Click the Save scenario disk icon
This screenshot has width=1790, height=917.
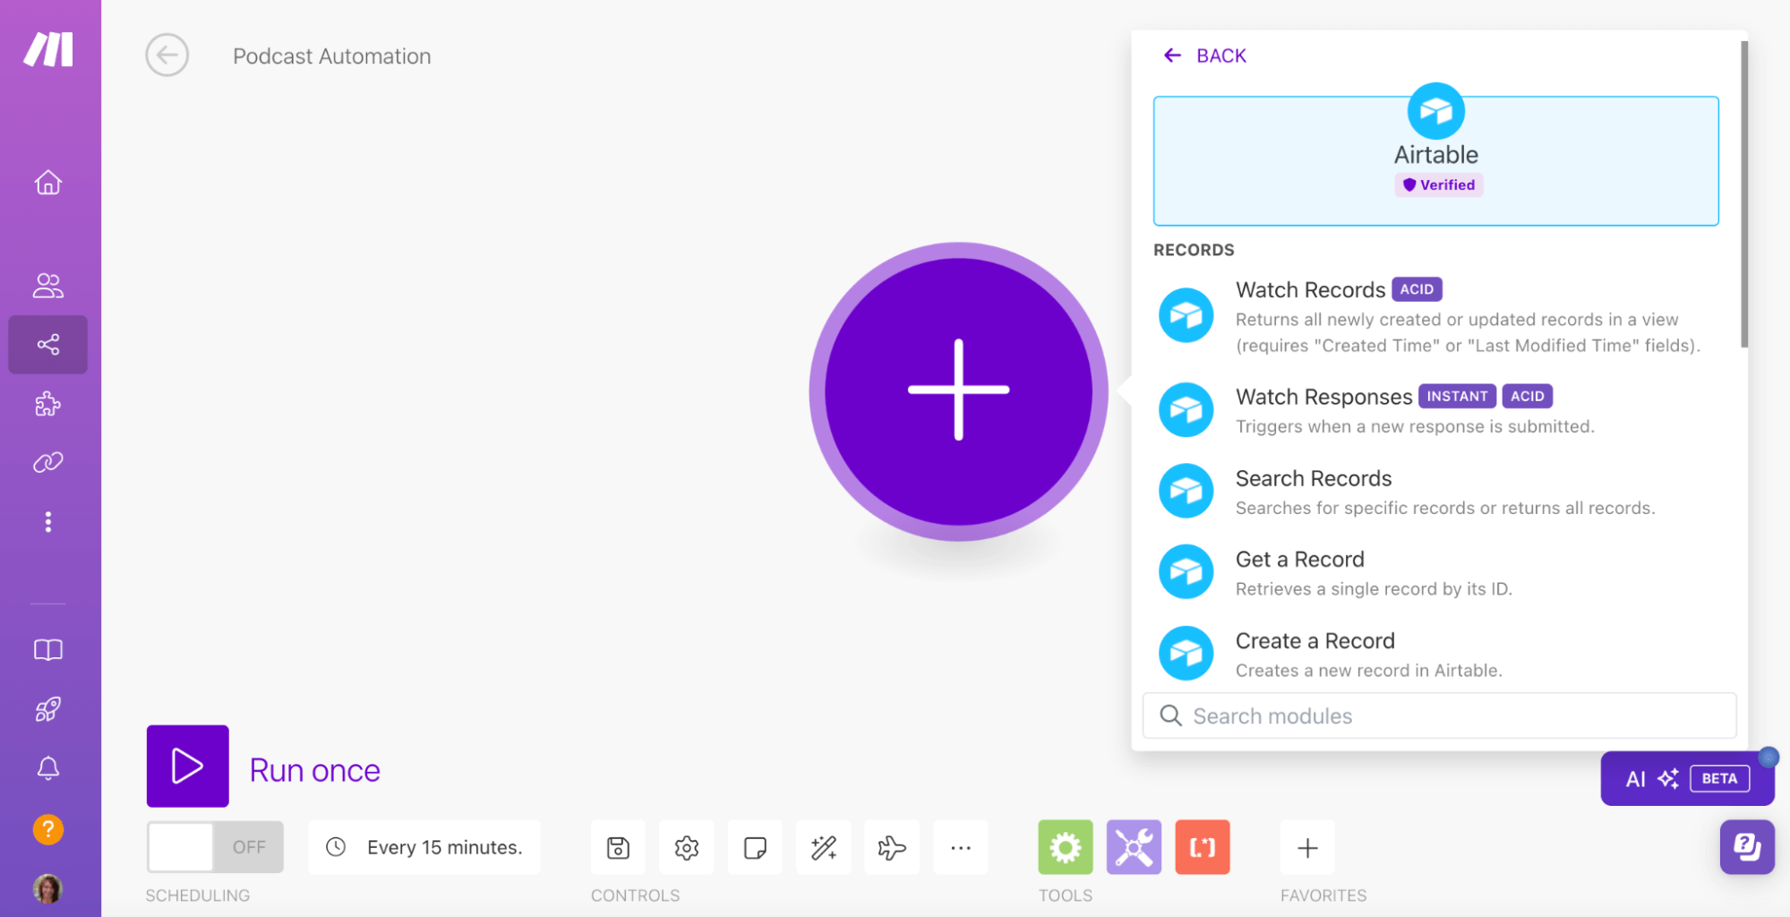click(618, 847)
